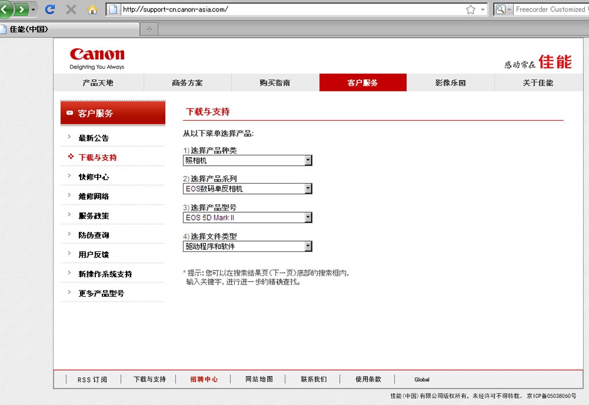Image resolution: width=589 pixels, height=405 pixels.
Task: Go to browser home page icon
Action: pos(92,9)
